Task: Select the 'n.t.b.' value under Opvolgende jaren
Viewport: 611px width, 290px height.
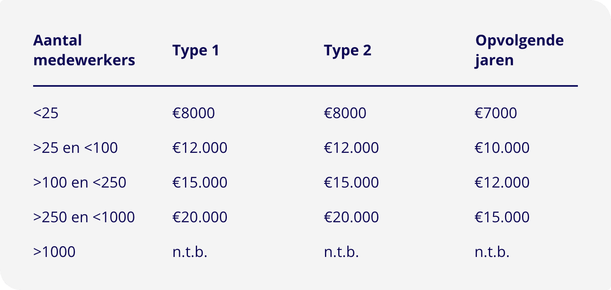Action: click(x=492, y=252)
